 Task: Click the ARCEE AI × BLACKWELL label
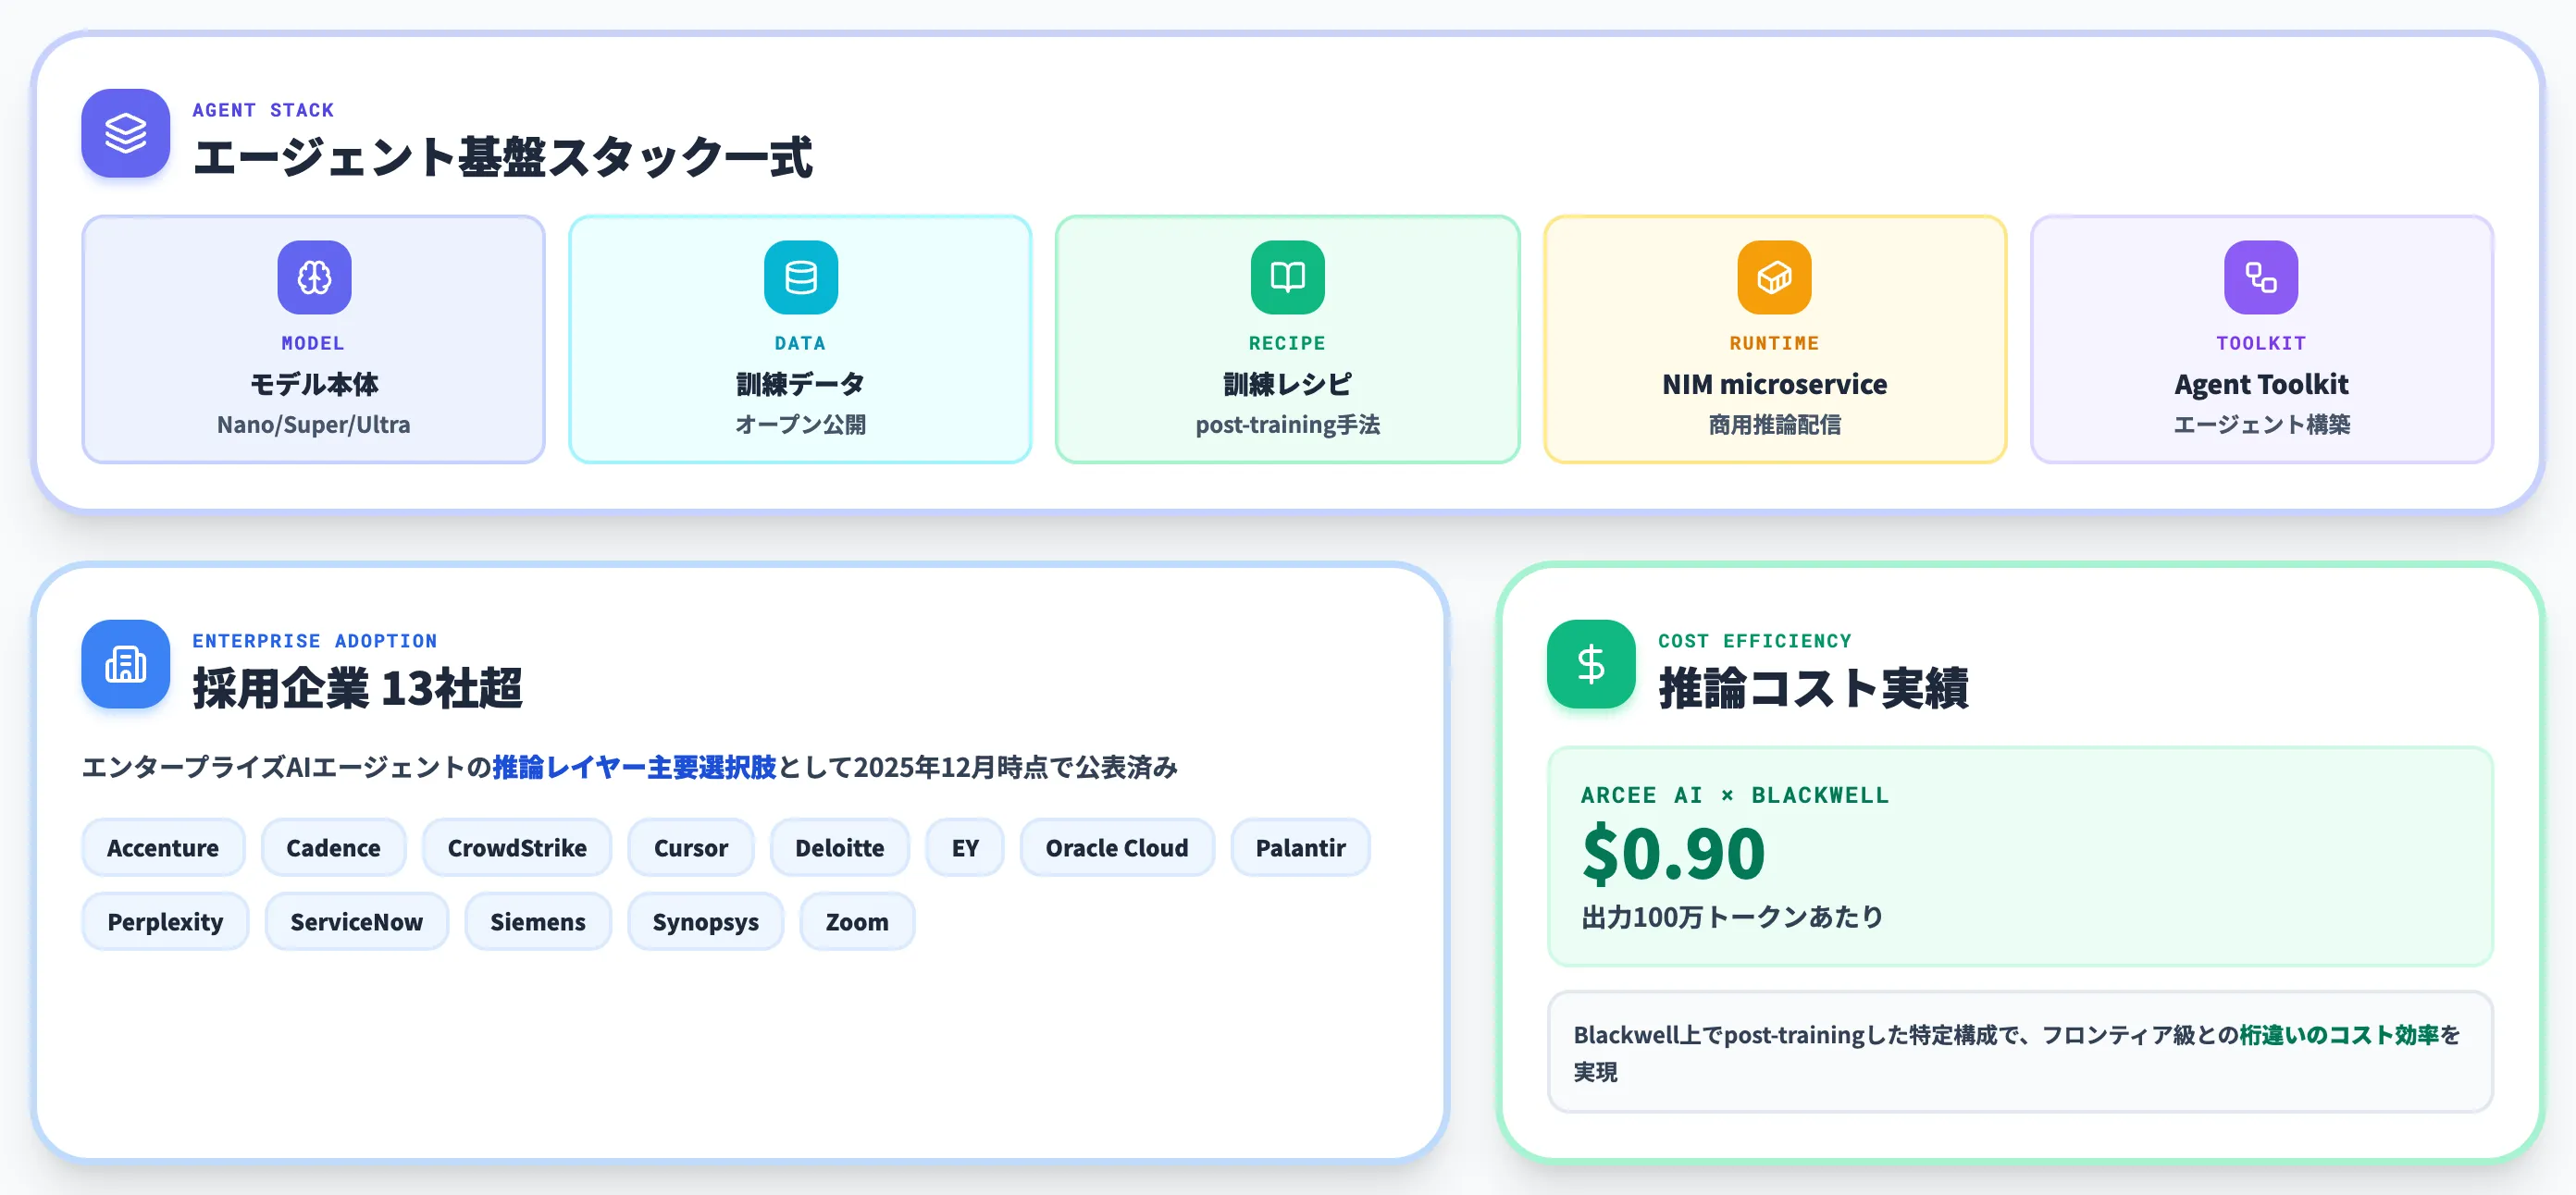tap(1734, 795)
